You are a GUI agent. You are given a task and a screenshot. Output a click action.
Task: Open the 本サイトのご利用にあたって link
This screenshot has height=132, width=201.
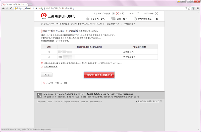coord(148,101)
